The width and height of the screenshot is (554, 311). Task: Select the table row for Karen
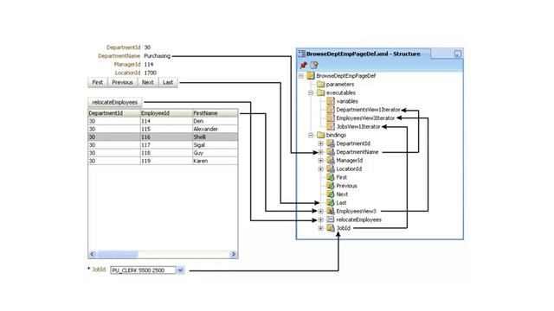point(163,162)
